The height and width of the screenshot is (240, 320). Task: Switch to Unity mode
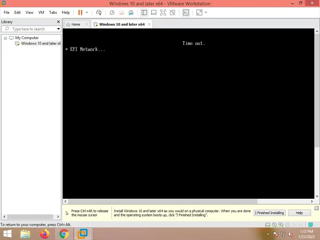172,12
